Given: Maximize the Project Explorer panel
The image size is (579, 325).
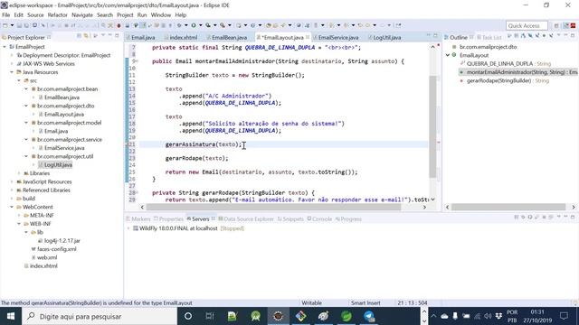Looking at the screenshot, I should pos(117,36).
